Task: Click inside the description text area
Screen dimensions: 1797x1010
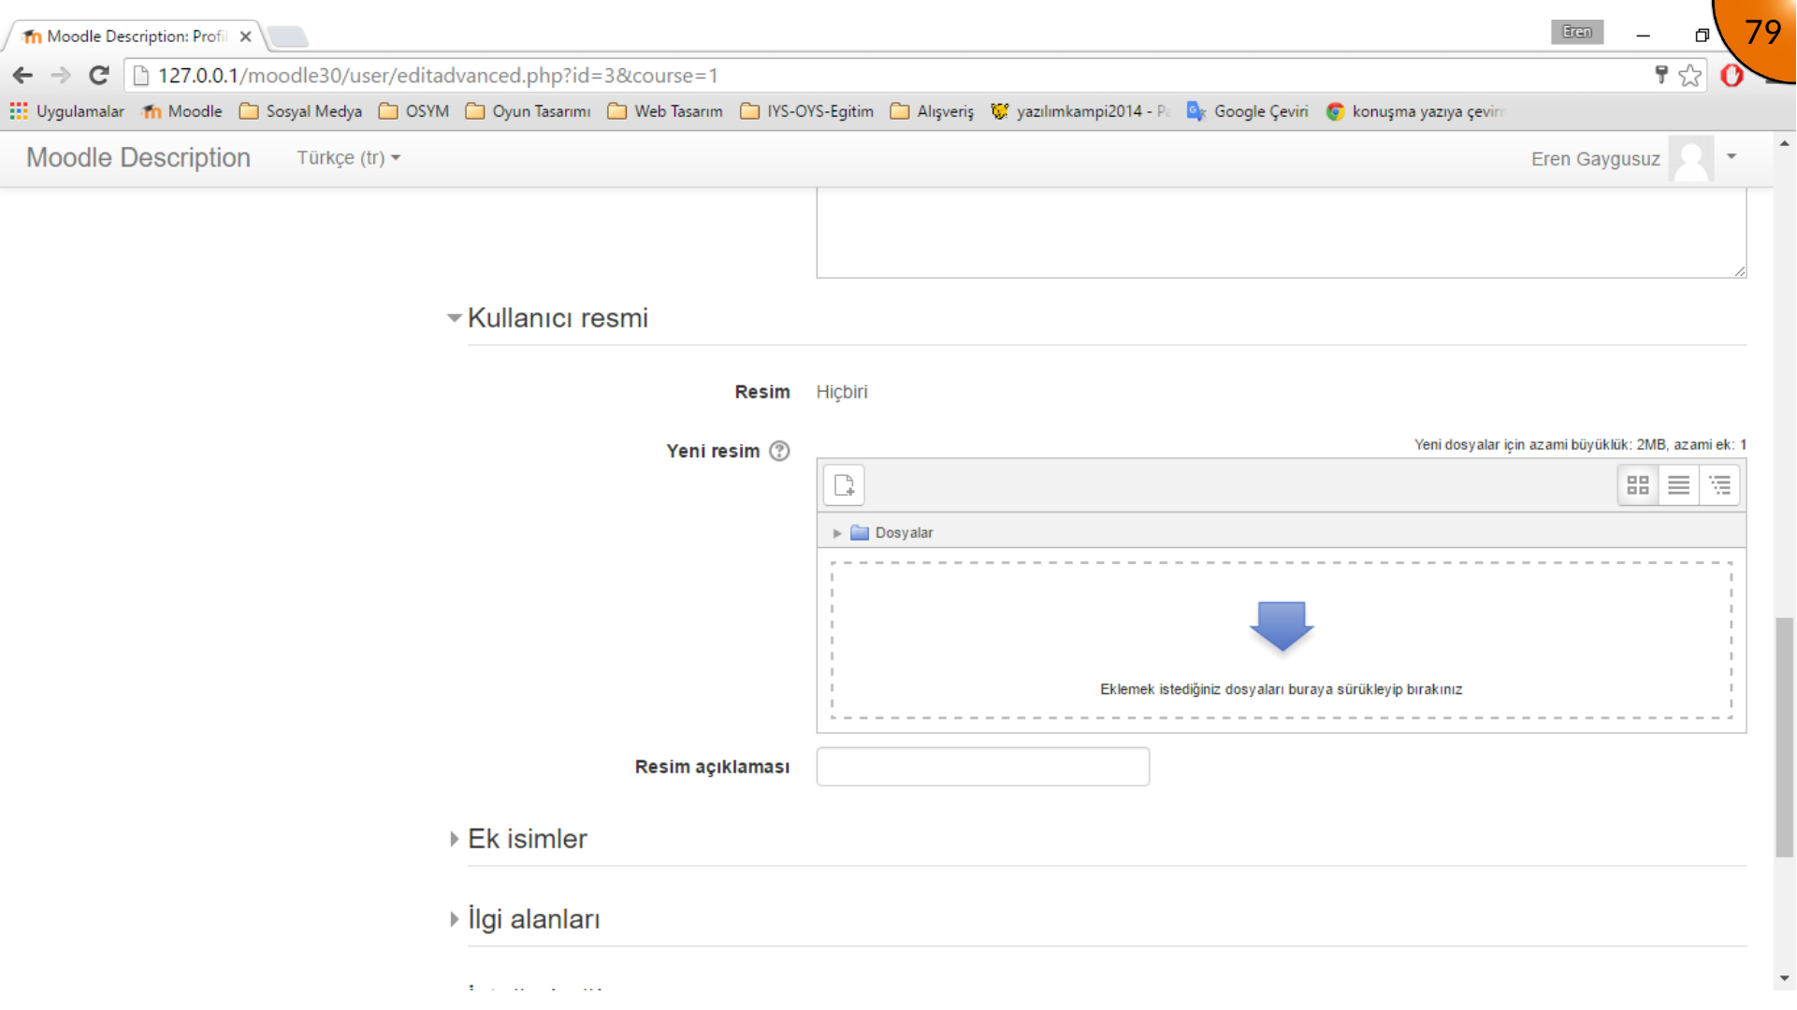Action: (x=1281, y=232)
